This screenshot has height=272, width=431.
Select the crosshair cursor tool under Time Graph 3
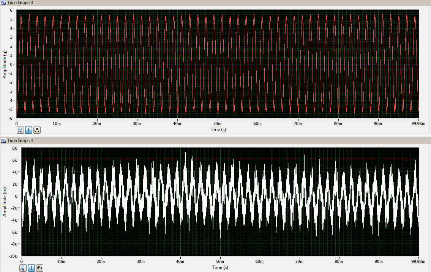click(28, 130)
